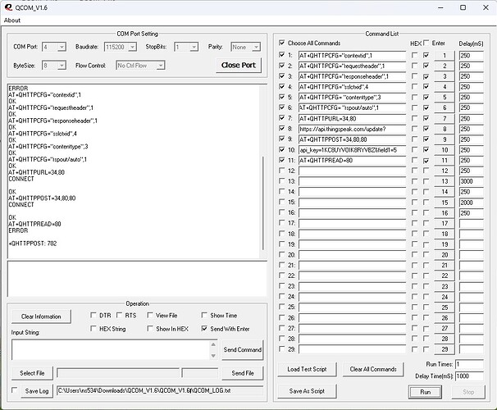Expand the COM Port dropdown
The image size is (497, 410).
60,48
